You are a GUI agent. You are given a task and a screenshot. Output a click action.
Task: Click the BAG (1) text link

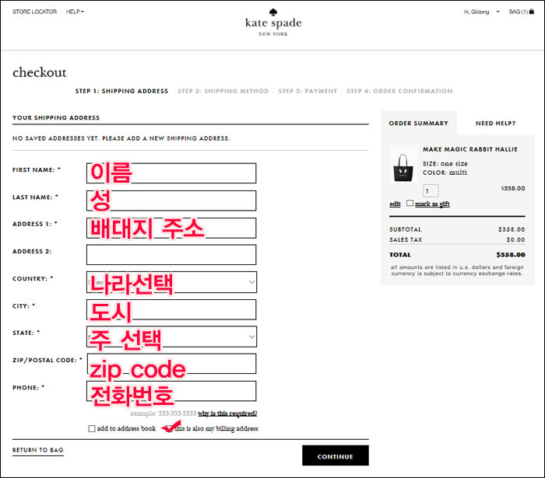(519, 12)
